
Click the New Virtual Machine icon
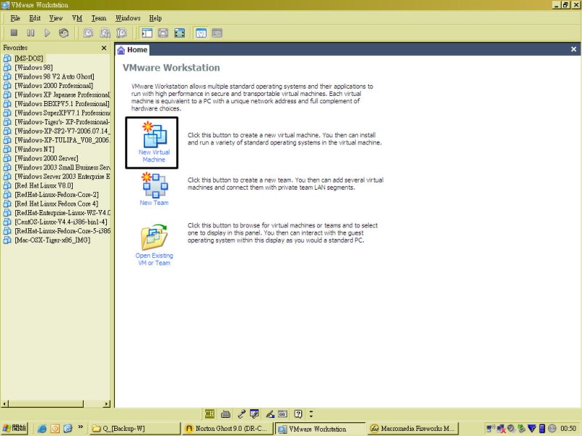coord(154,134)
